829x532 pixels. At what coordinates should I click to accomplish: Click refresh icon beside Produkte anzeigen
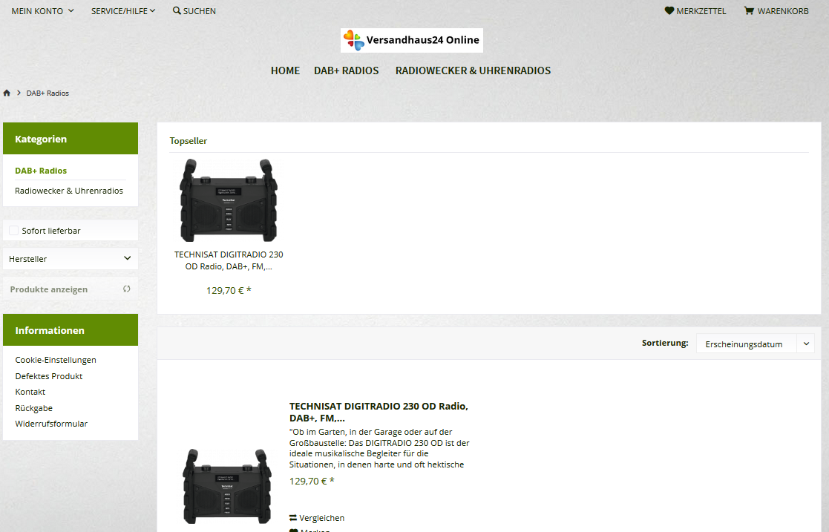coord(127,289)
